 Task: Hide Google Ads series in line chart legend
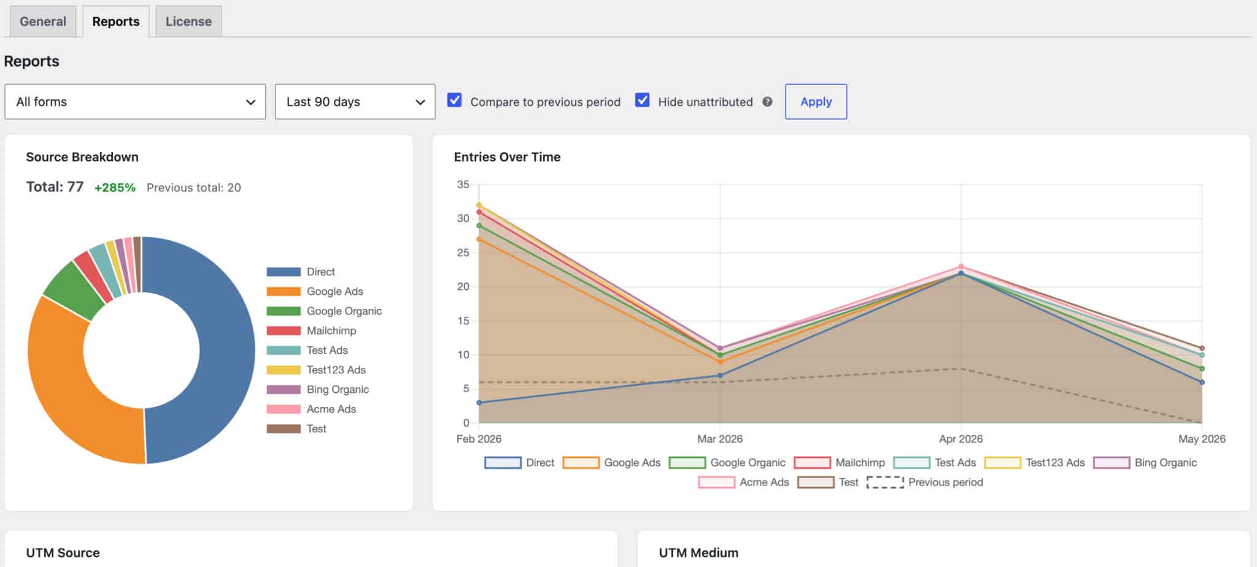[611, 463]
